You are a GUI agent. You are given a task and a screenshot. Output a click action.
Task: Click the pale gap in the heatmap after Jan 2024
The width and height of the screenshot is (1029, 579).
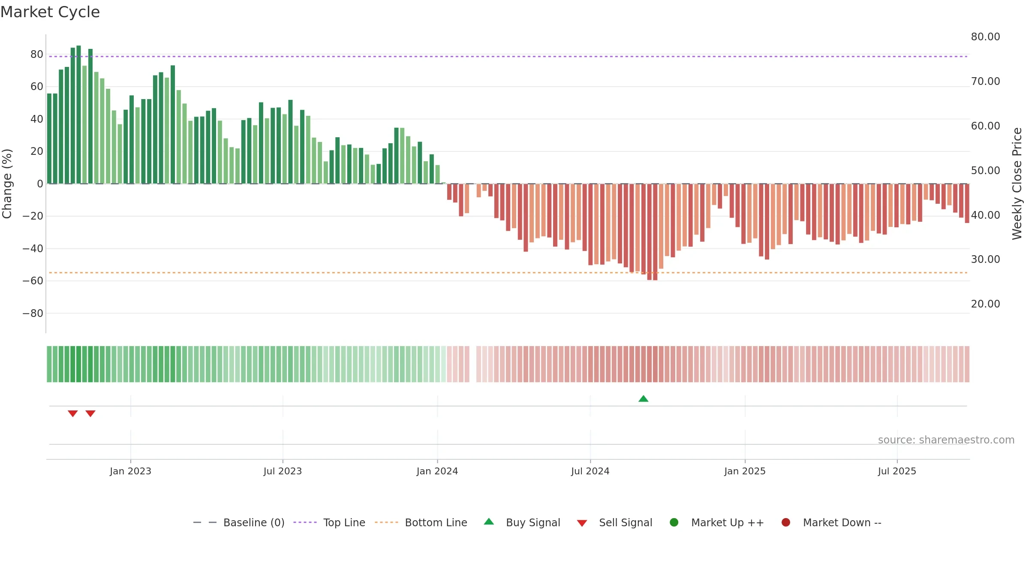tap(473, 364)
